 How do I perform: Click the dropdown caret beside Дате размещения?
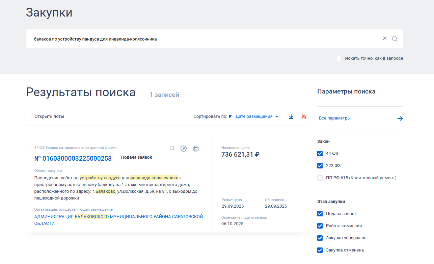tap(277, 117)
